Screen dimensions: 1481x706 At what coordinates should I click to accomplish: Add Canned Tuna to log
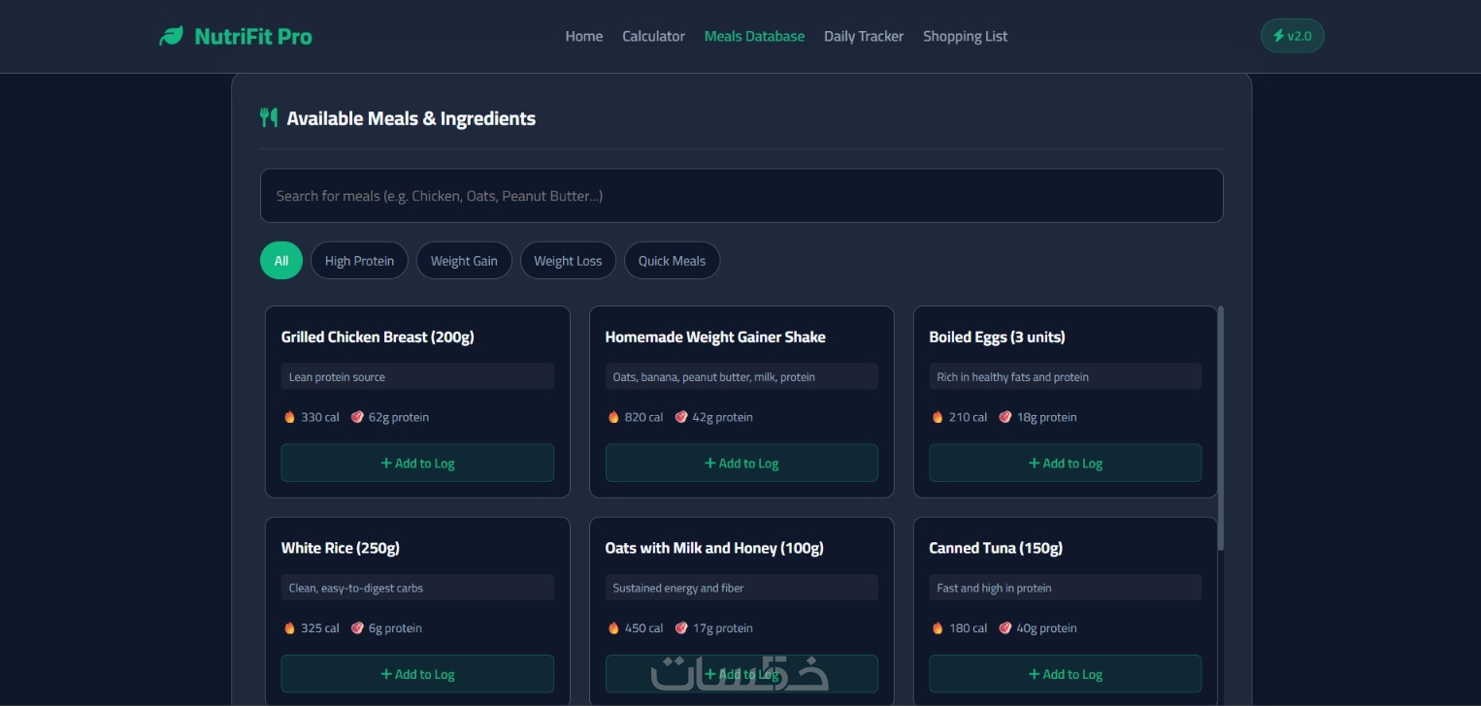[x=1065, y=674]
